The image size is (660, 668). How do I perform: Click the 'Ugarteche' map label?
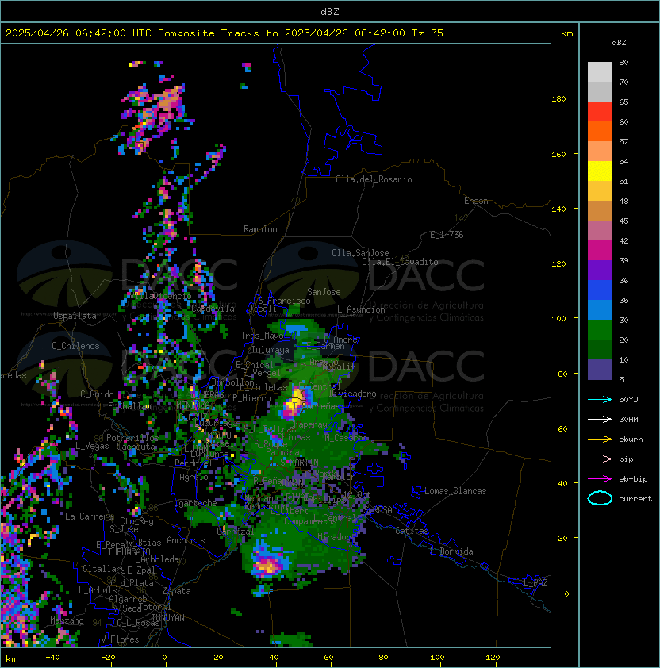[x=196, y=503]
